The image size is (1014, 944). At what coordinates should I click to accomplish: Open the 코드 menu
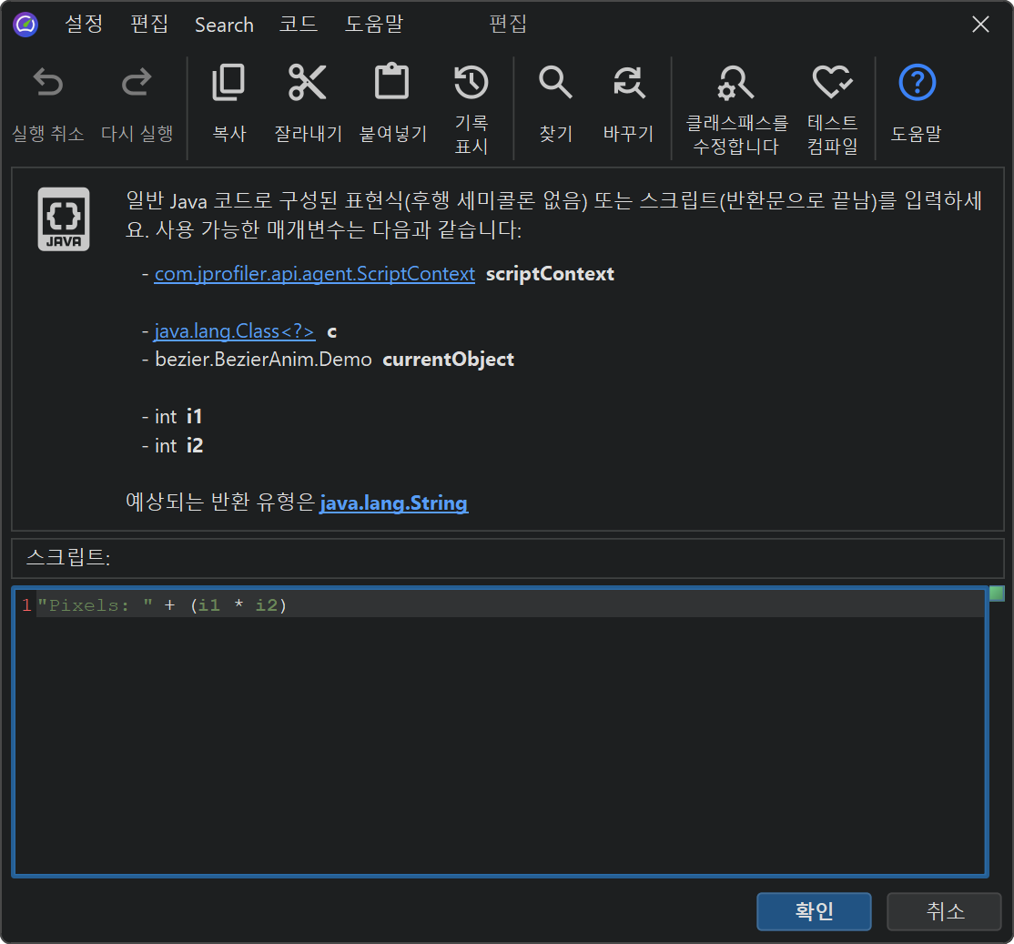click(299, 25)
